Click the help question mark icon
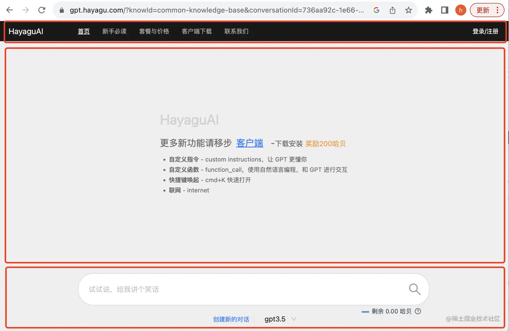The image size is (509, 331). pyautogui.click(x=418, y=311)
